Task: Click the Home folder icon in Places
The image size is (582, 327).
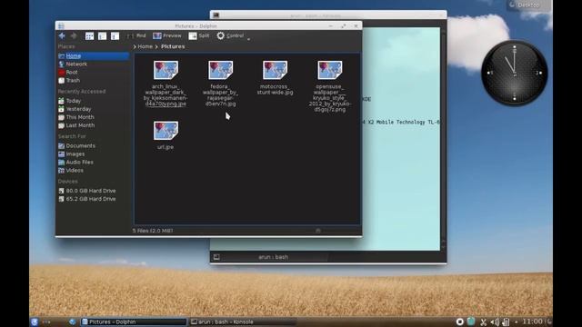Action: [61, 56]
